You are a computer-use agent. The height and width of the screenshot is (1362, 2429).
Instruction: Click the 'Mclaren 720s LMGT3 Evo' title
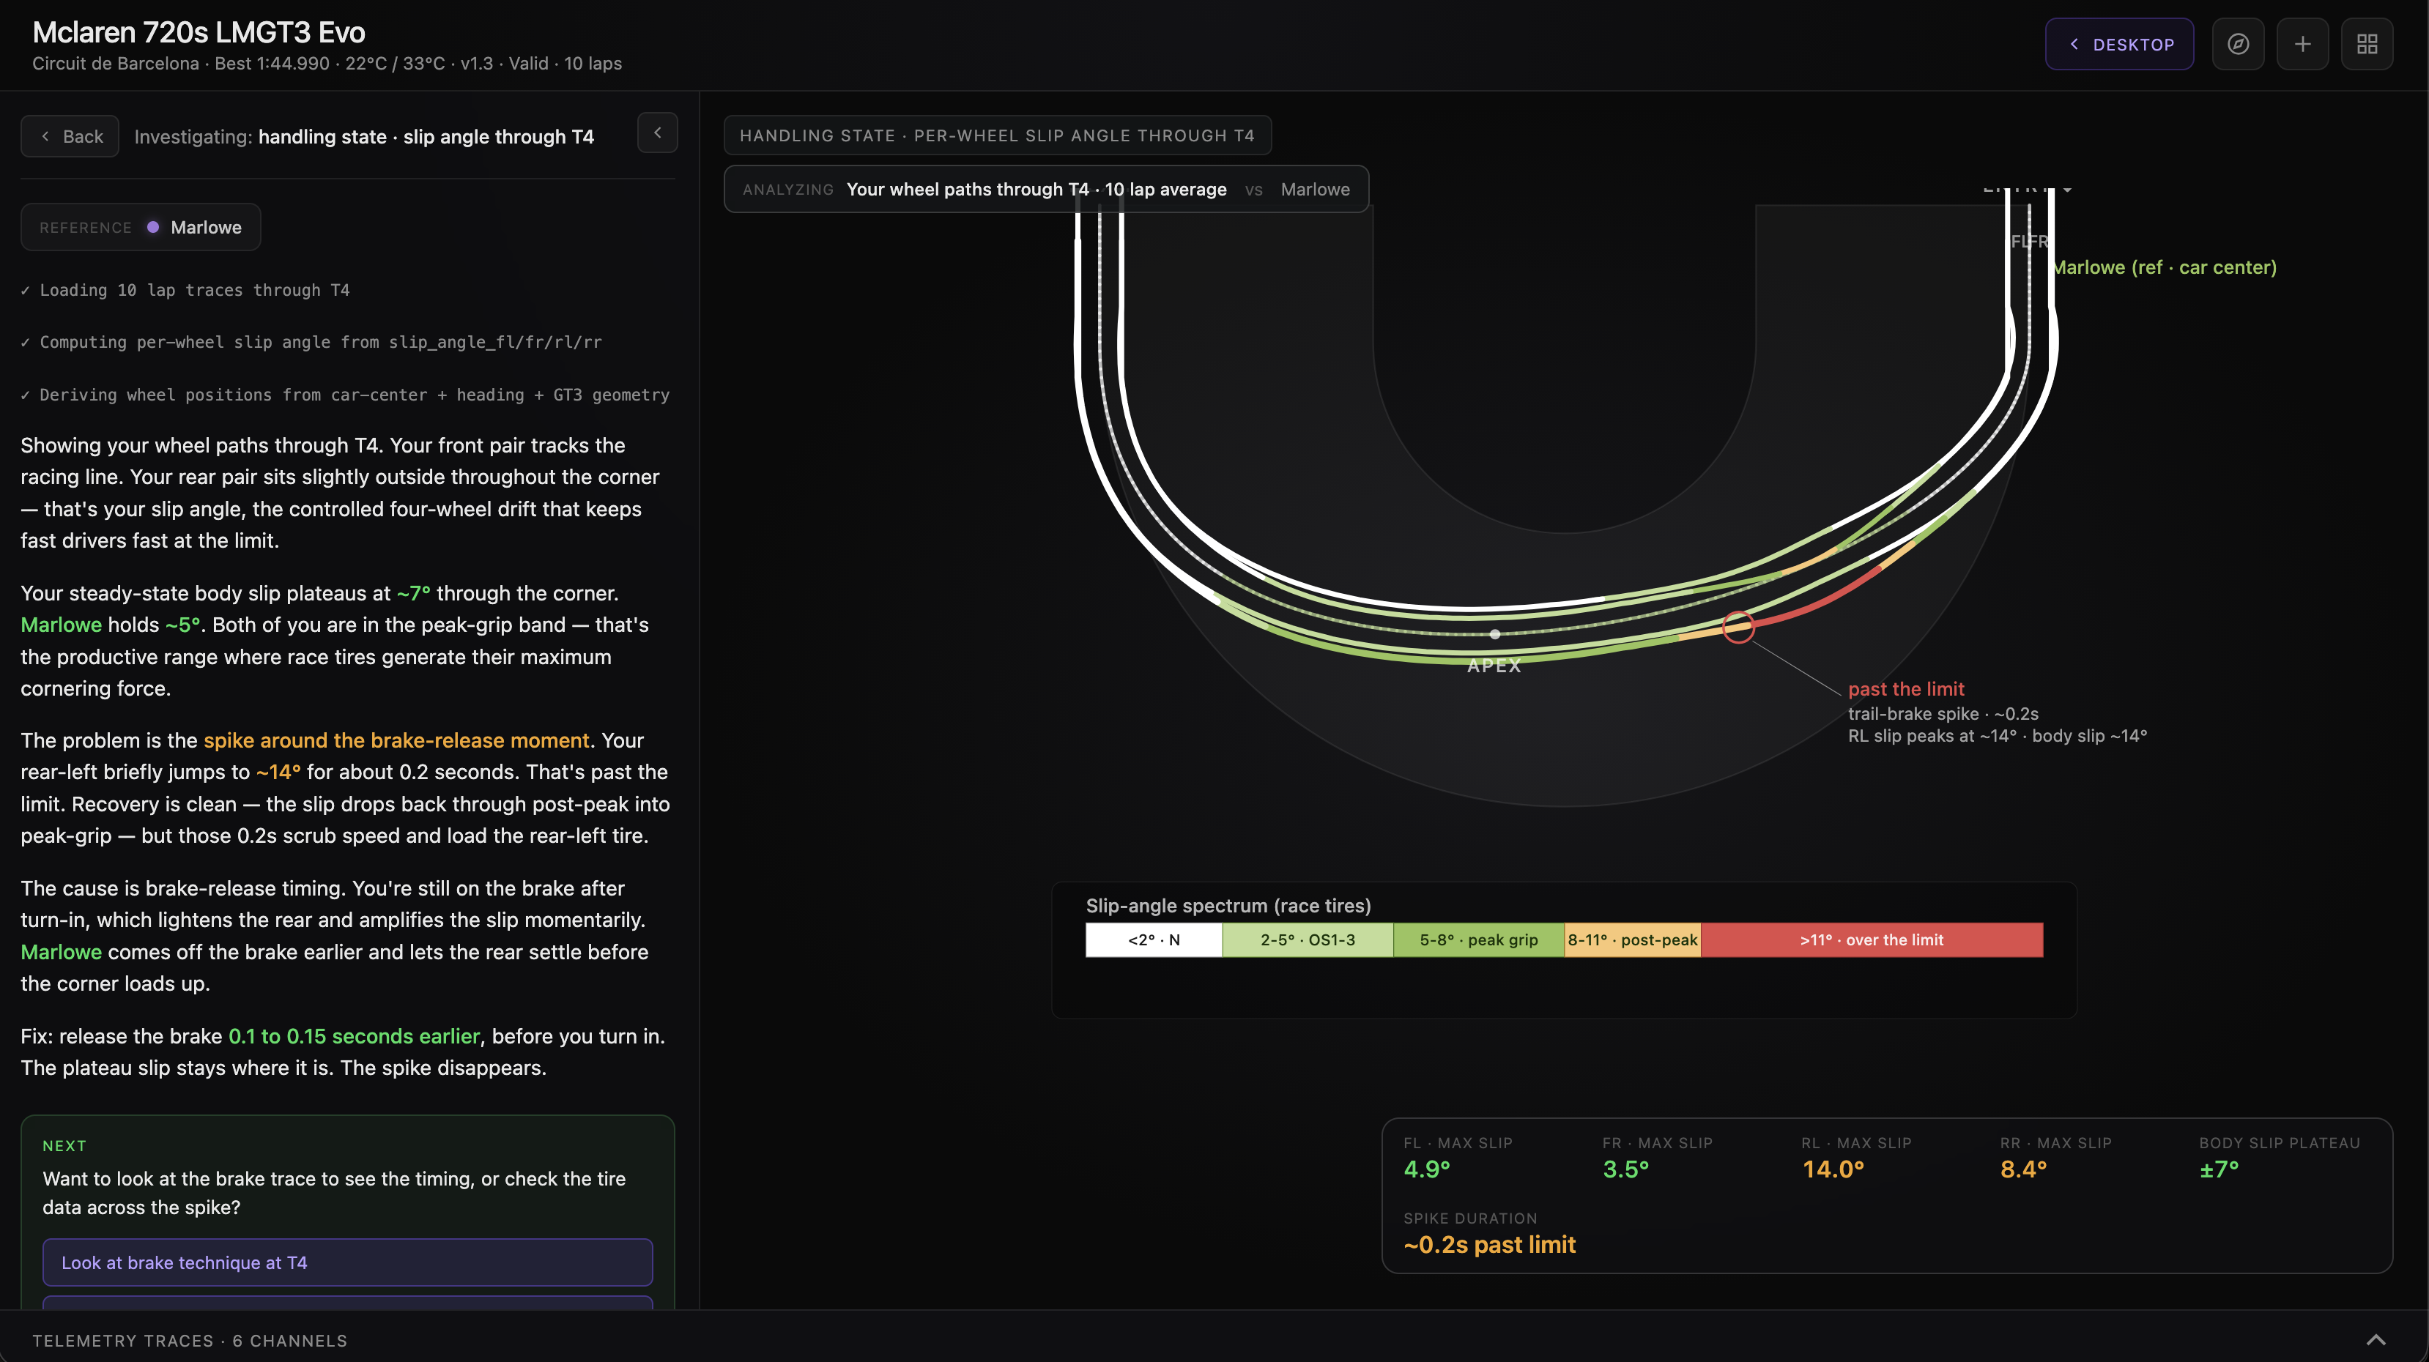pyautogui.click(x=199, y=32)
